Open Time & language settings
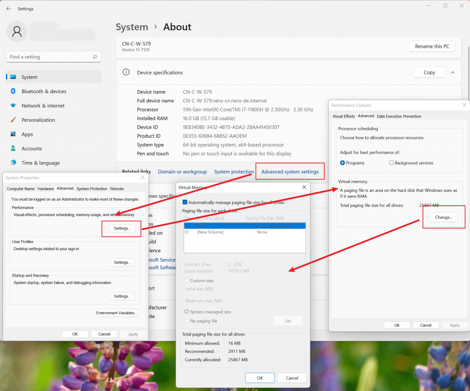Image resolution: width=470 pixels, height=391 pixels. (40, 163)
